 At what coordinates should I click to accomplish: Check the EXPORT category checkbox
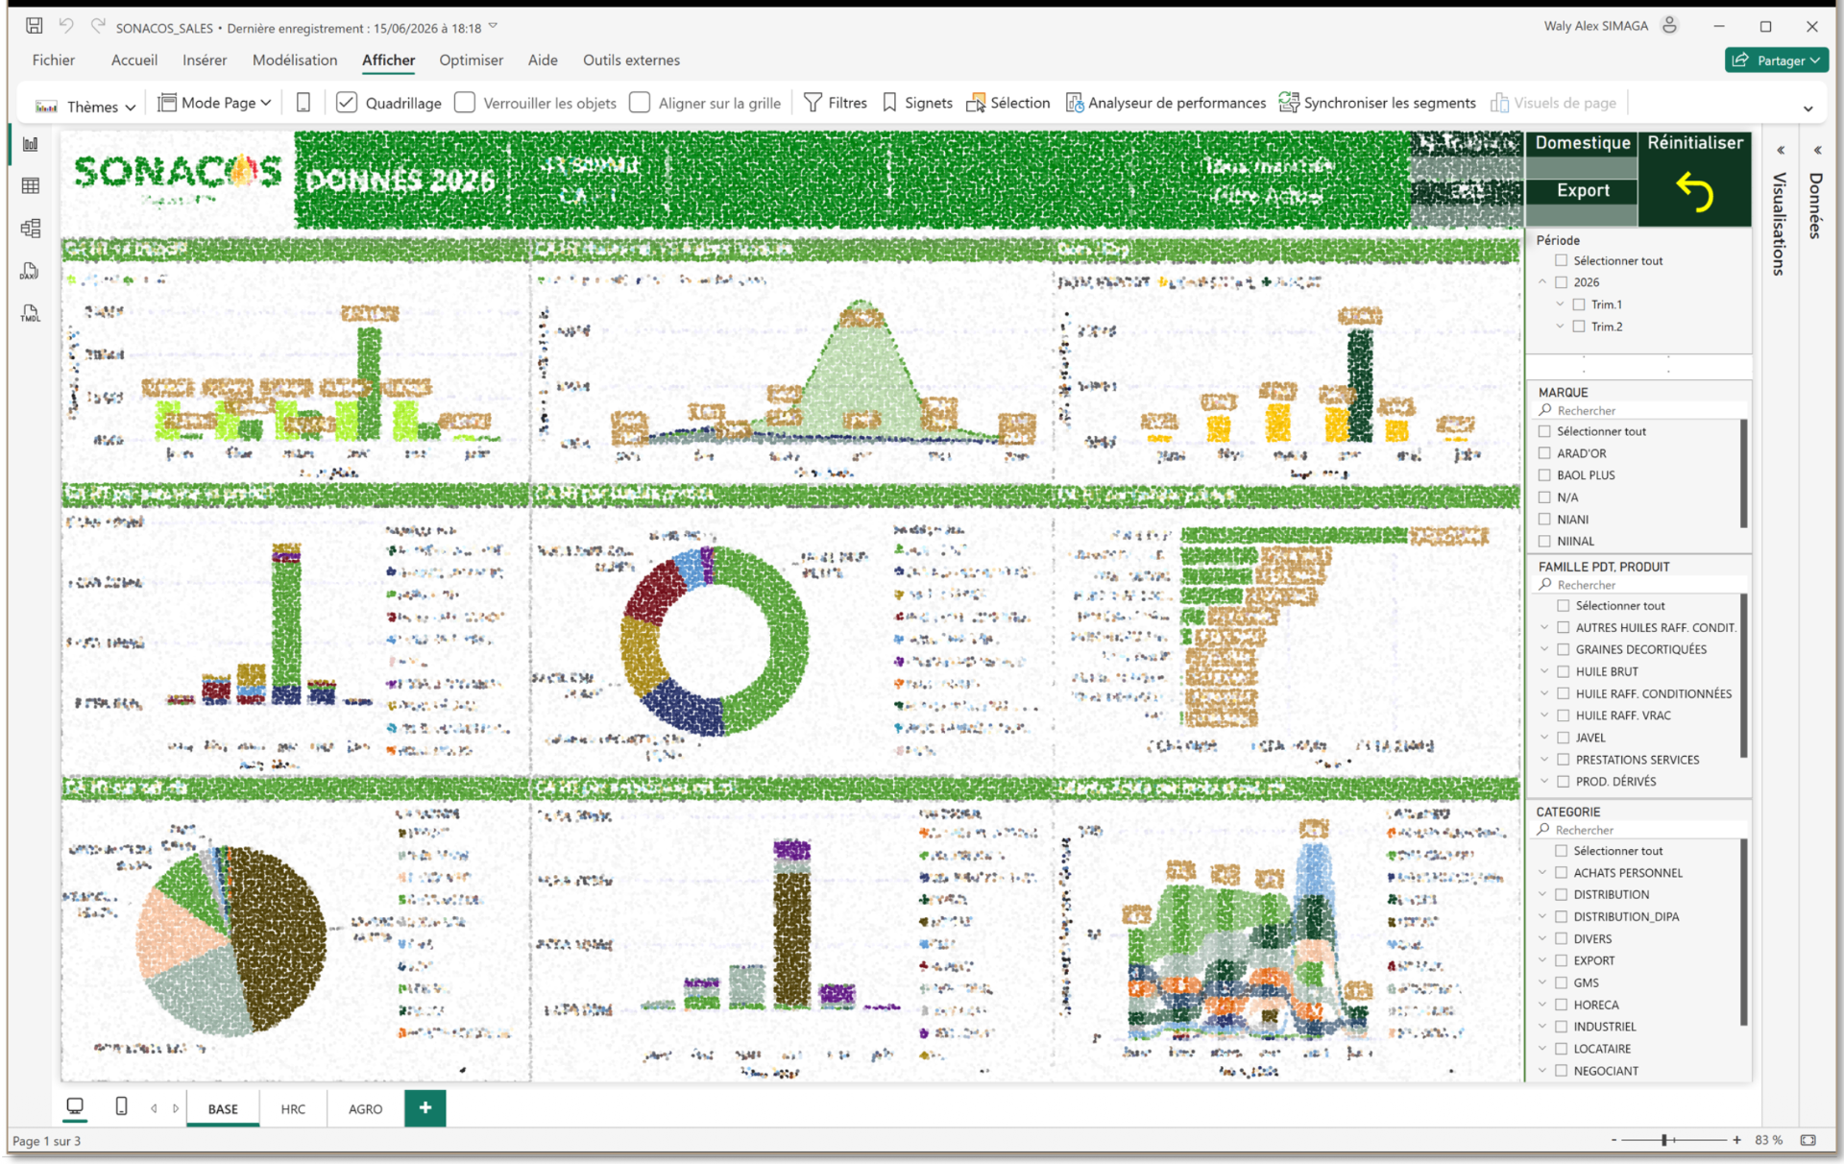point(1562,960)
